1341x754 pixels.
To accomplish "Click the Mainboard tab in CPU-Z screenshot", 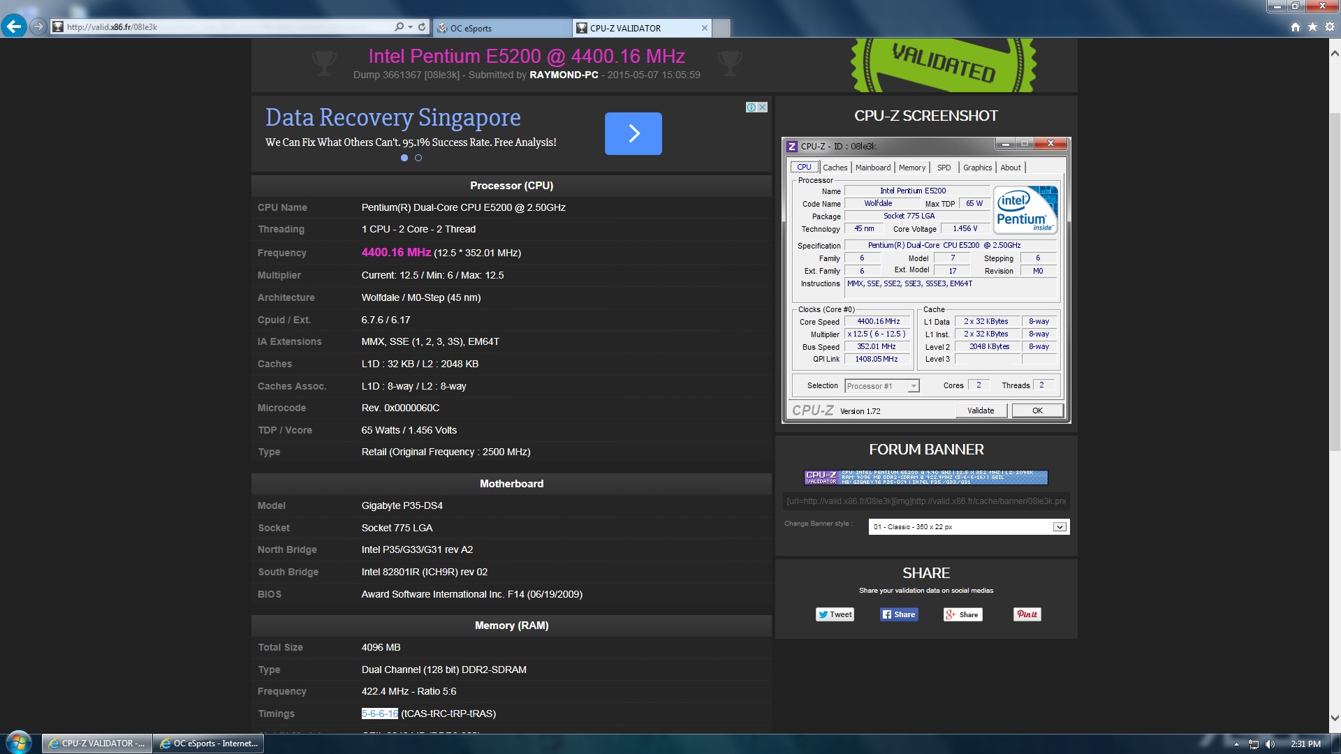I will [x=873, y=168].
